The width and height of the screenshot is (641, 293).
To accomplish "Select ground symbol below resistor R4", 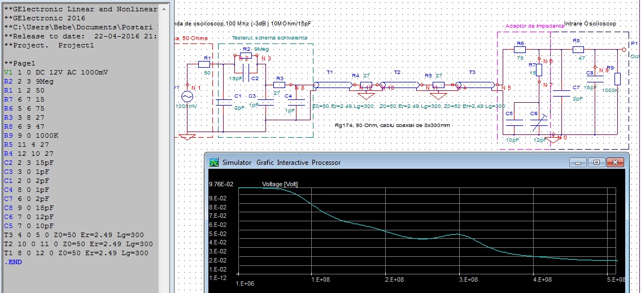I will (366, 95).
